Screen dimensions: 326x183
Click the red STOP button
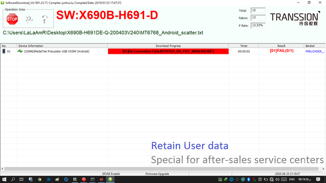click(12, 19)
